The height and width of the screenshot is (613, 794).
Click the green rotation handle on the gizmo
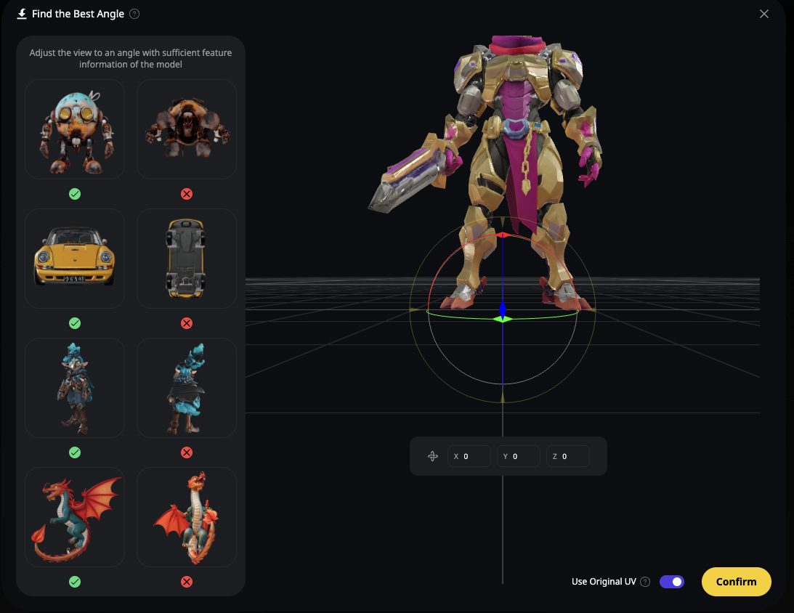502,319
